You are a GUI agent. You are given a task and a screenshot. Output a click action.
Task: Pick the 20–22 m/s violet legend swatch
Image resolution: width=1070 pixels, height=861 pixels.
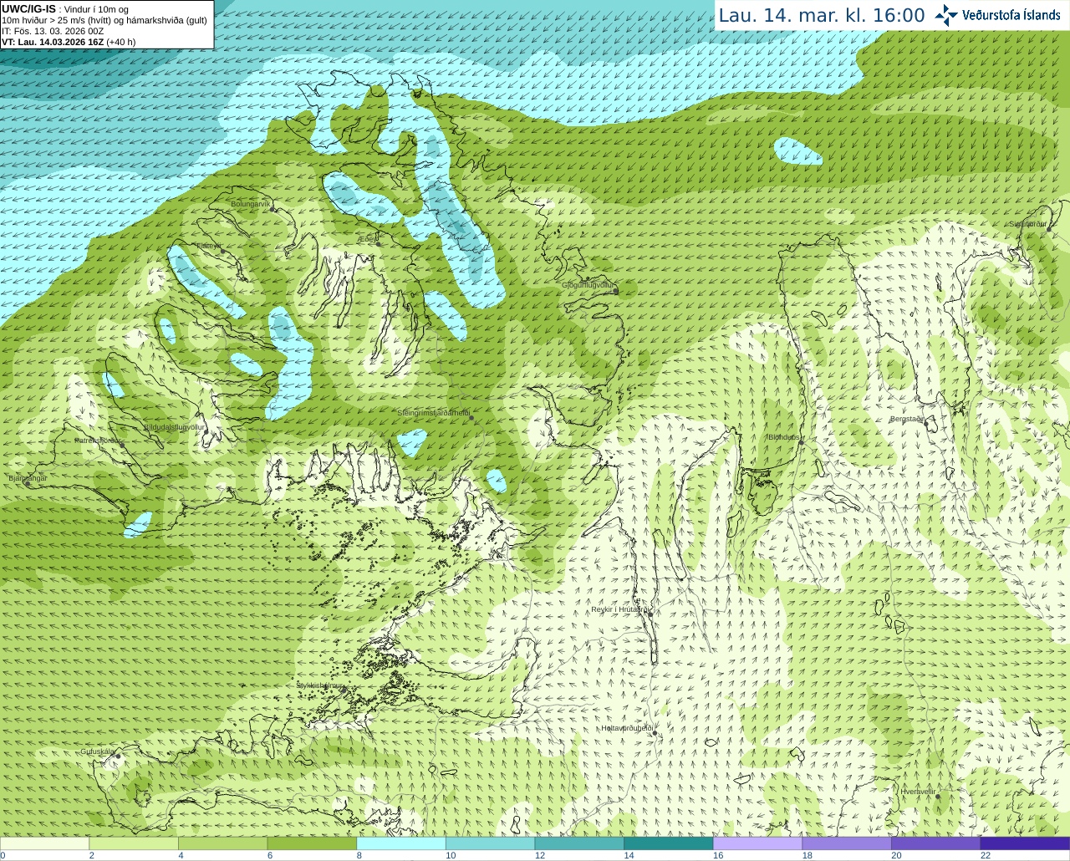pyautogui.click(x=936, y=843)
